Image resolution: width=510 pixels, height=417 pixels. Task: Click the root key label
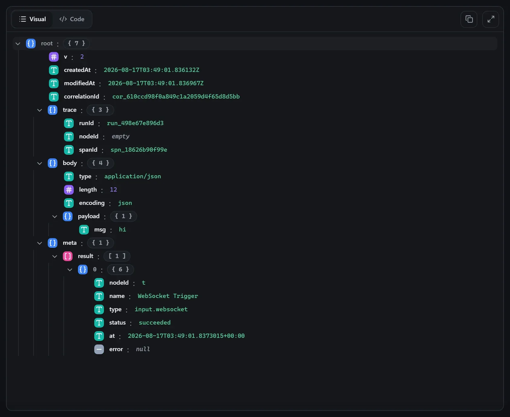pyautogui.click(x=47, y=43)
